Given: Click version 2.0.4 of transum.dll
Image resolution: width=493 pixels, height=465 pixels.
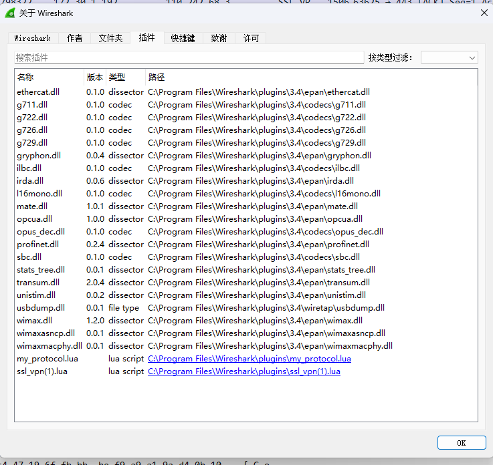Looking at the screenshot, I should point(95,283).
